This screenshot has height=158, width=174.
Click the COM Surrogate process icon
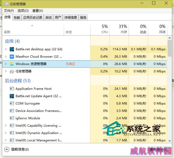tap(12, 103)
